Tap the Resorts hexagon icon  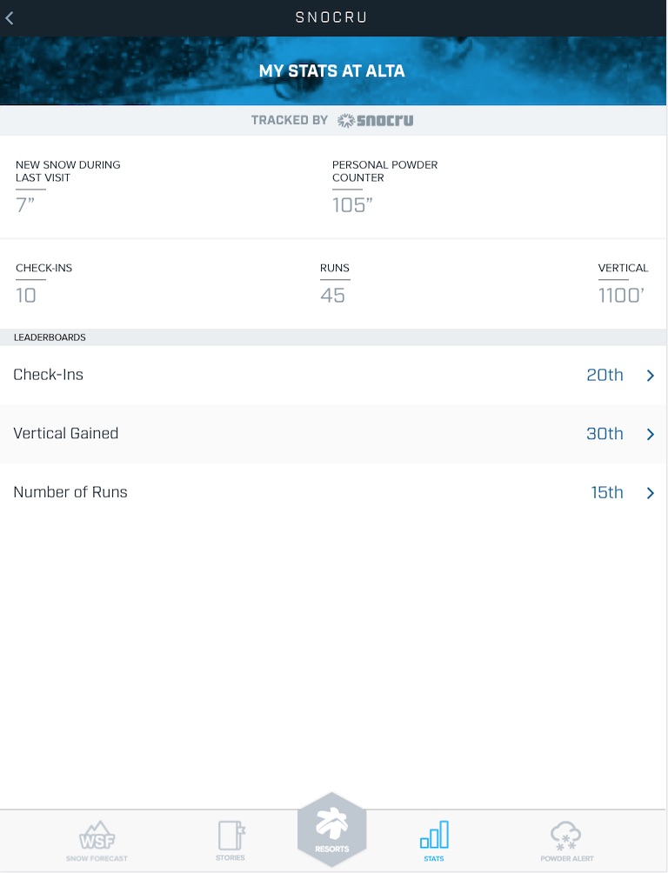click(332, 830)
